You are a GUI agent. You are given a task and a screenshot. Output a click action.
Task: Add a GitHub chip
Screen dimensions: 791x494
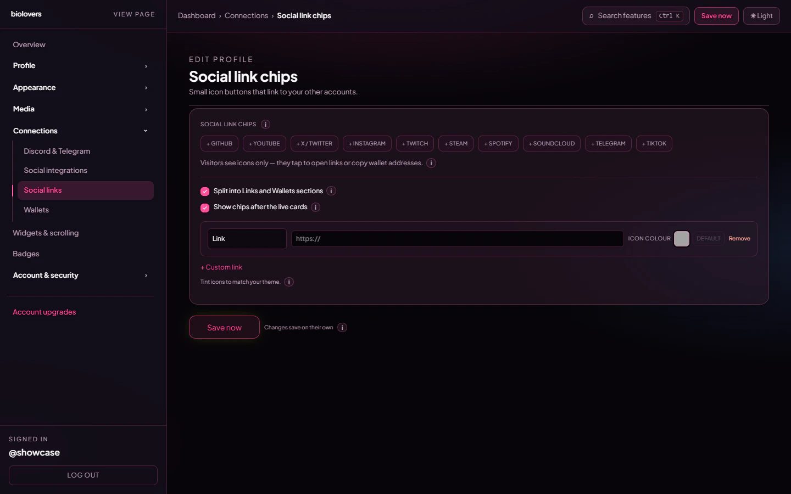coord(219,143)
